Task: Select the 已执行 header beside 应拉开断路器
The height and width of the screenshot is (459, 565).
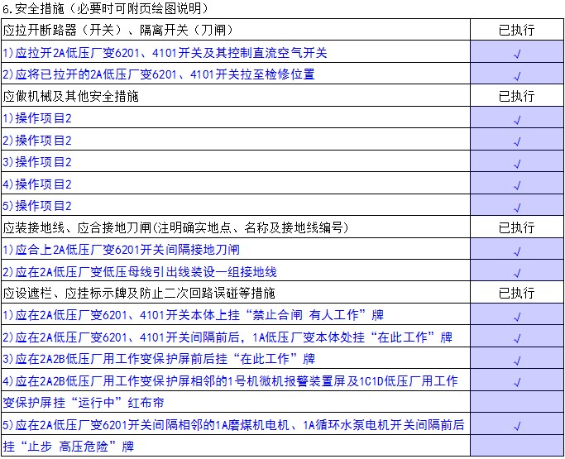Action: point(516,31)
